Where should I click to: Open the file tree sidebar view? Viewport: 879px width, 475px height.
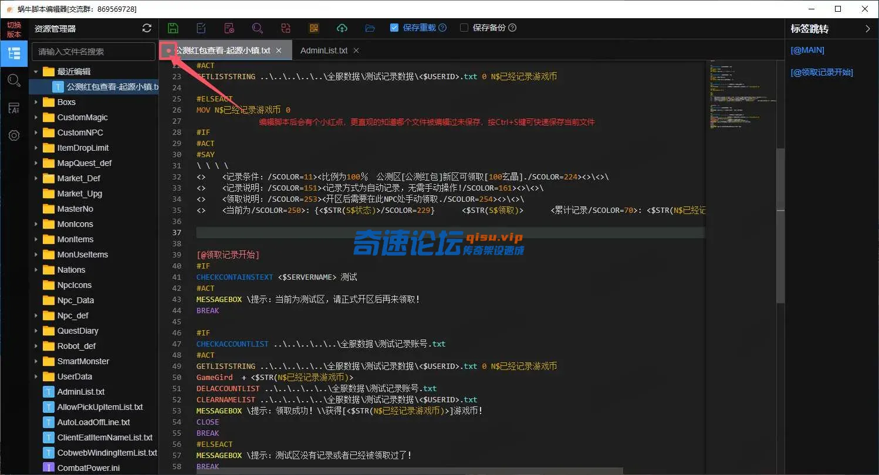click(x=14, y=53)
